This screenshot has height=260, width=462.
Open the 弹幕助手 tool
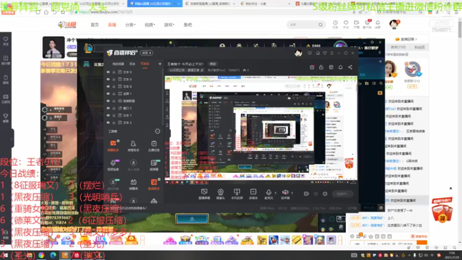113,146
